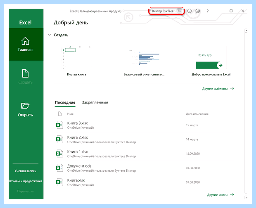Open help with the question mark icon
Viewport: 256px width, 208px height.
click(208, 11)
